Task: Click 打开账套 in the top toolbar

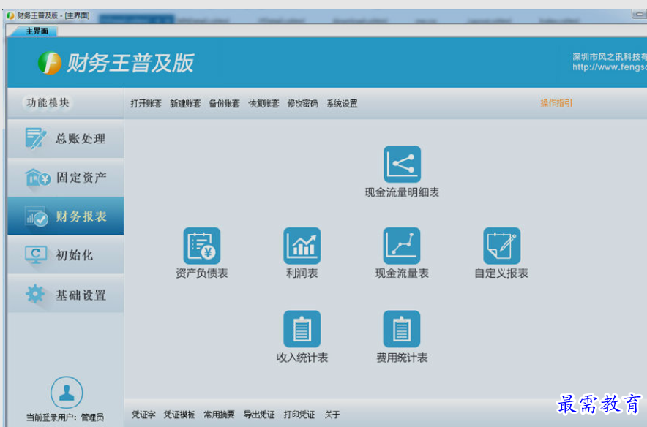Action: [x=146, y=103]
